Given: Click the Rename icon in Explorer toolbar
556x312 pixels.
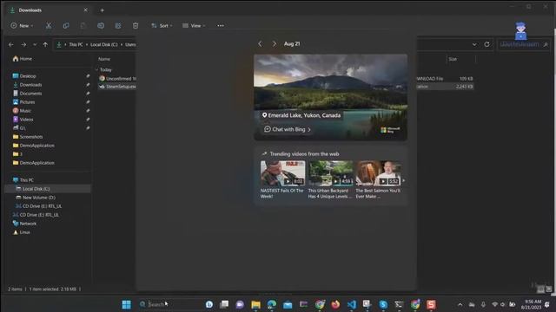Looking at the screenshot, I should [101, 25].
